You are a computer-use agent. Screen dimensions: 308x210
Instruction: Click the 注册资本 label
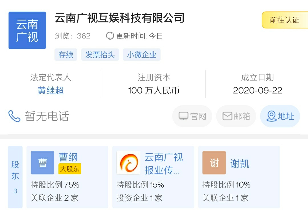coord(154,77)
